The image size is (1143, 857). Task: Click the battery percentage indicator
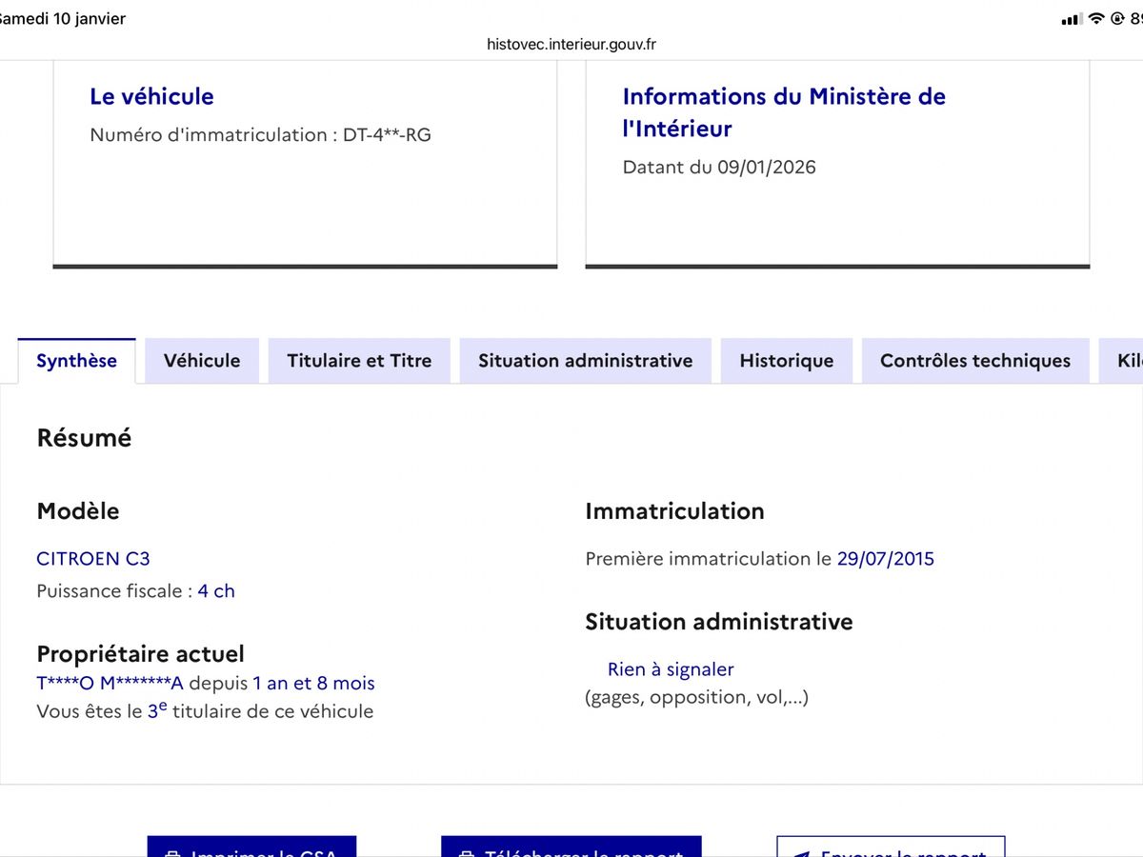1137,18
